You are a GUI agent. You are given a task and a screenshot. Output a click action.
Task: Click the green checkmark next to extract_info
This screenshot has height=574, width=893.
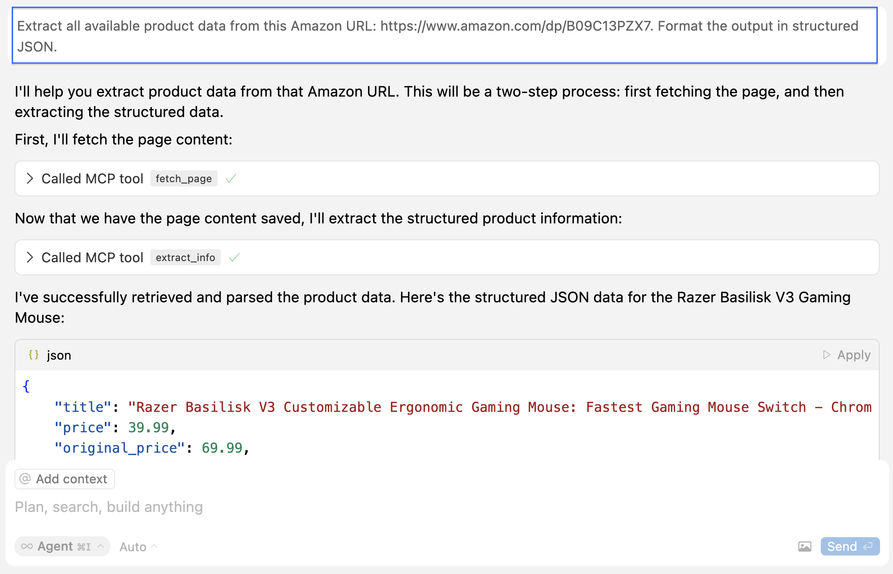pyautogui.click(x=234, y=258)
